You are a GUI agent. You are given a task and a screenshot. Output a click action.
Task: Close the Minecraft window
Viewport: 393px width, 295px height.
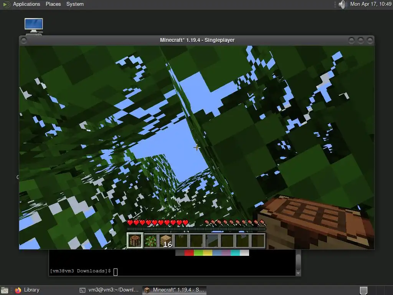[x=370, y=40]
